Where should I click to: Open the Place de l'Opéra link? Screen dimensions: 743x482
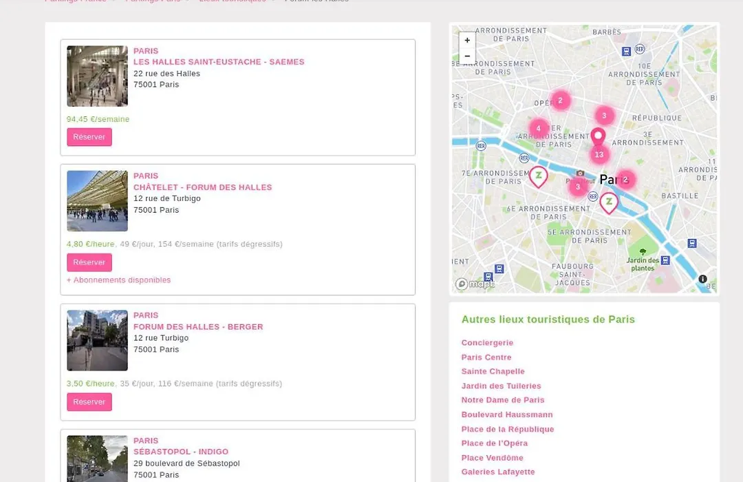[494, 443]
